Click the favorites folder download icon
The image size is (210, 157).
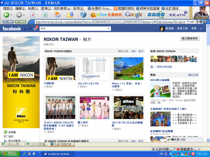[70, 15]
